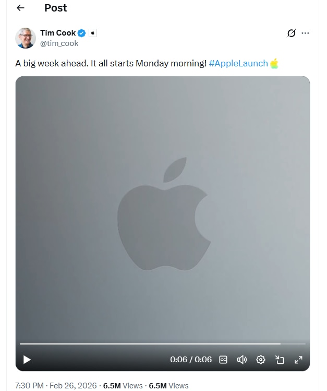This screenshot has width=327, height=391.
Task: Open the @tim_cook handle link
Action: [x=59, y=43]
